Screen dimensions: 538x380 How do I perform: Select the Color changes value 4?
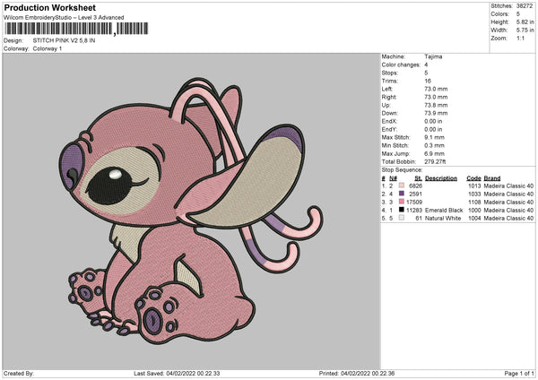point(426,65)
